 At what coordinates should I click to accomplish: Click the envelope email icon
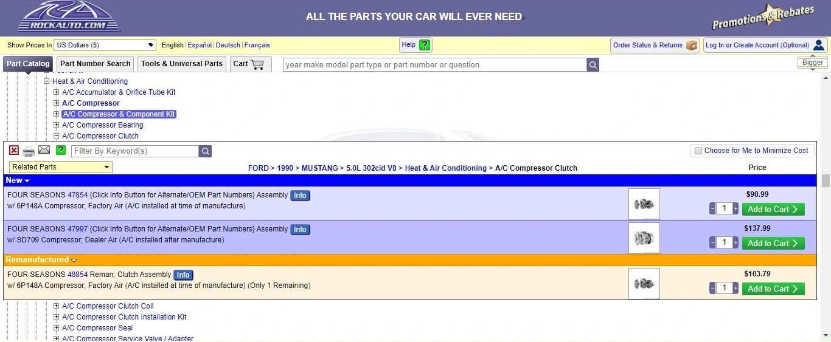[44, 150]
